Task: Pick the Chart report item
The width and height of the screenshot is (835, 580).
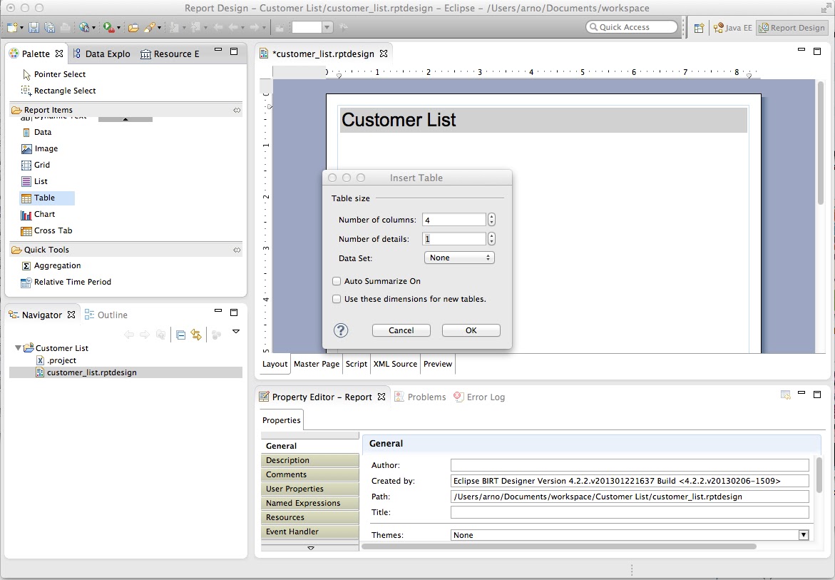Action: pos(38,214)
